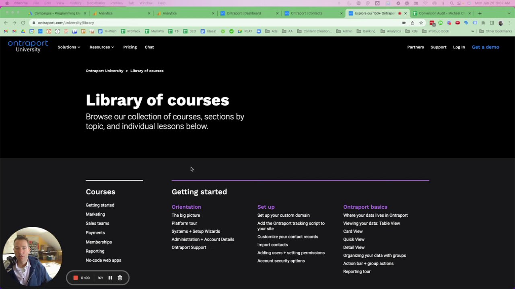Open the Ads bookmarks folder
515x289 pixels.
271,31
